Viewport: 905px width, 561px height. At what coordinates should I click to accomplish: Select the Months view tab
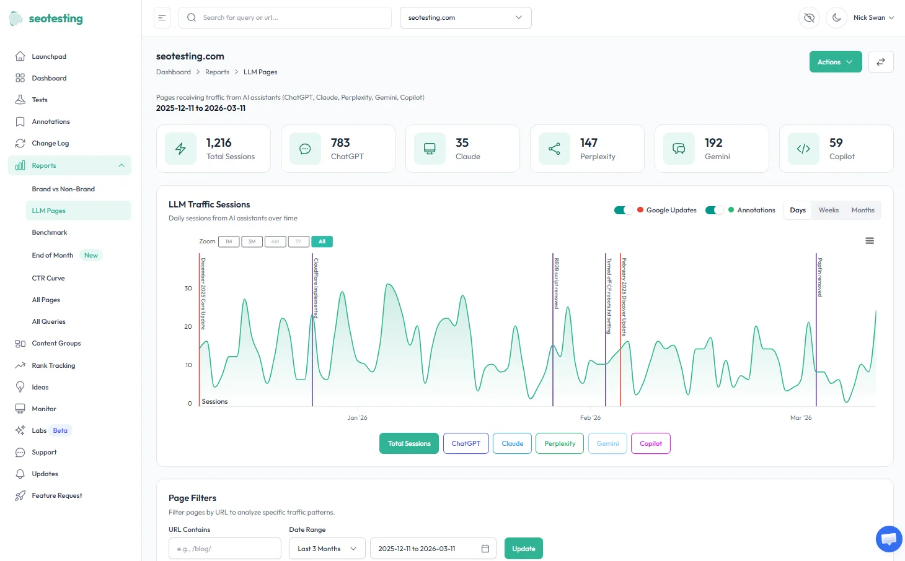[x=862, y=210]
